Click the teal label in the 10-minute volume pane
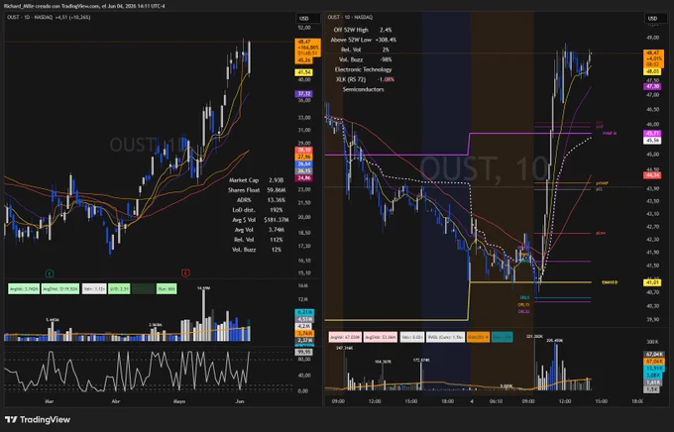Image resolution: width=674 pixels, height=432 pixels. (x=503, y=338)
